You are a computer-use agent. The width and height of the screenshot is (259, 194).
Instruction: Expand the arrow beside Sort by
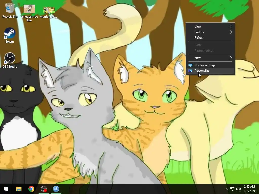(231, 32)
